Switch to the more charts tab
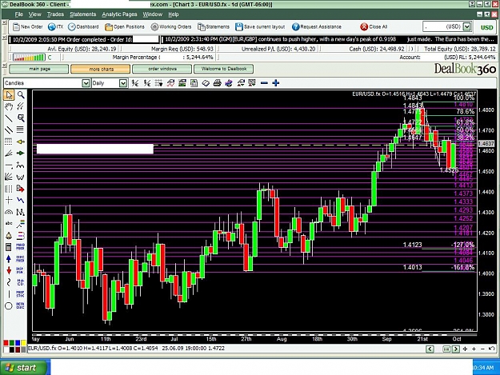 pyautogui.click(x=101, y=69)
